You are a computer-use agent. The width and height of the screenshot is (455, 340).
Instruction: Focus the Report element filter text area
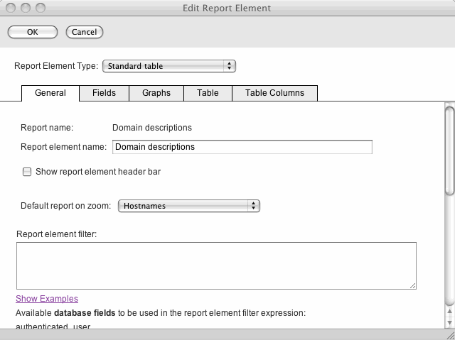215,265
